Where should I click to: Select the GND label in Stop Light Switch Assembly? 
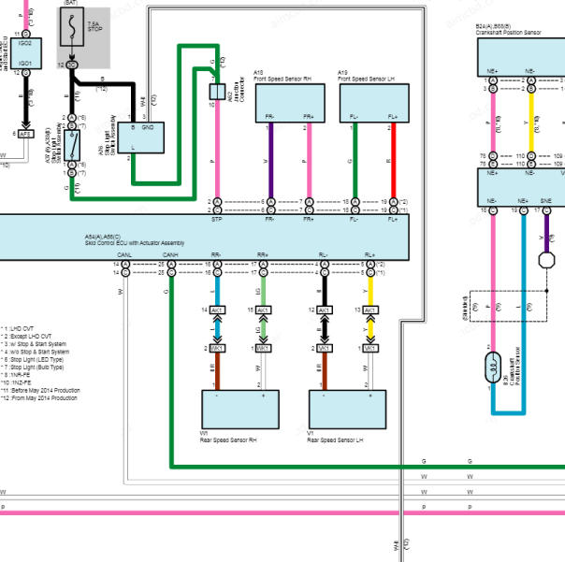point(148,127)
